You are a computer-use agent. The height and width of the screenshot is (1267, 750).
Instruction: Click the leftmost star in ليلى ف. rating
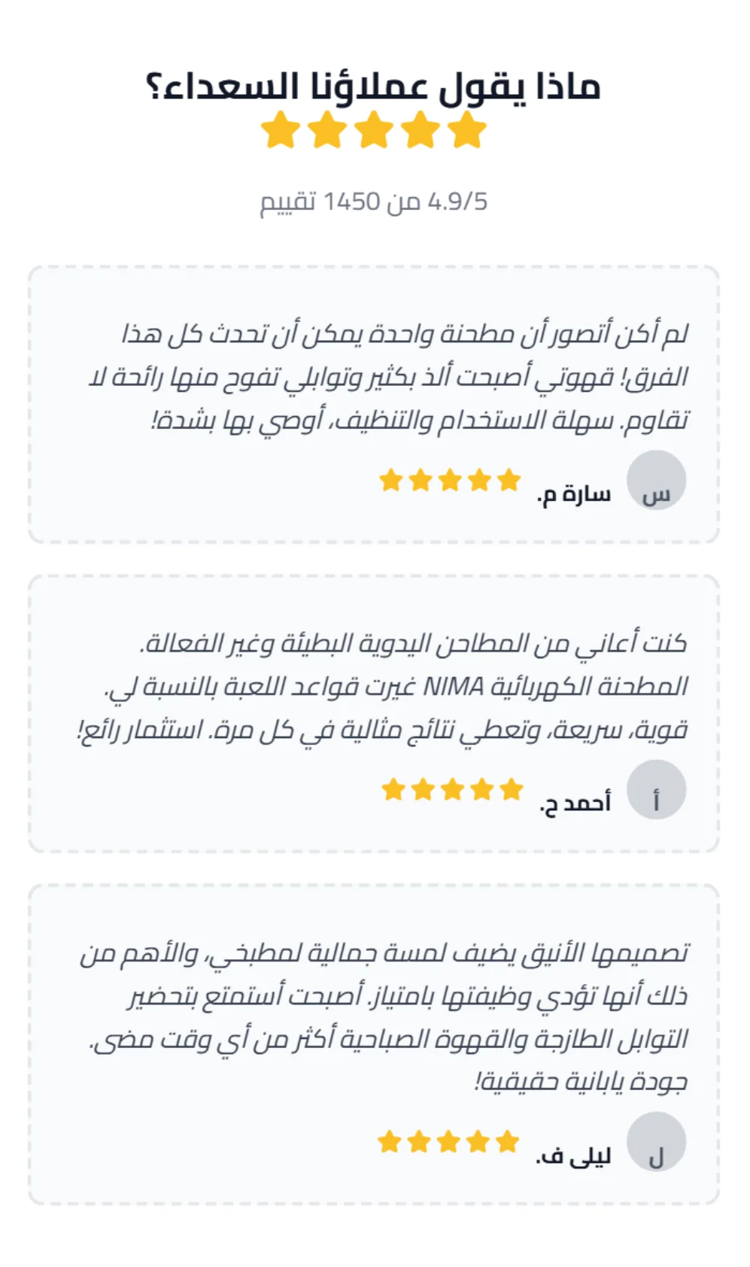390,1141
